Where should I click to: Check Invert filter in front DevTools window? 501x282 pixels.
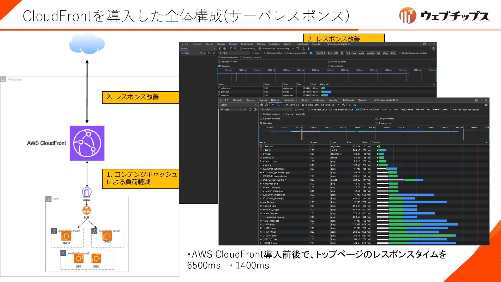296,110
